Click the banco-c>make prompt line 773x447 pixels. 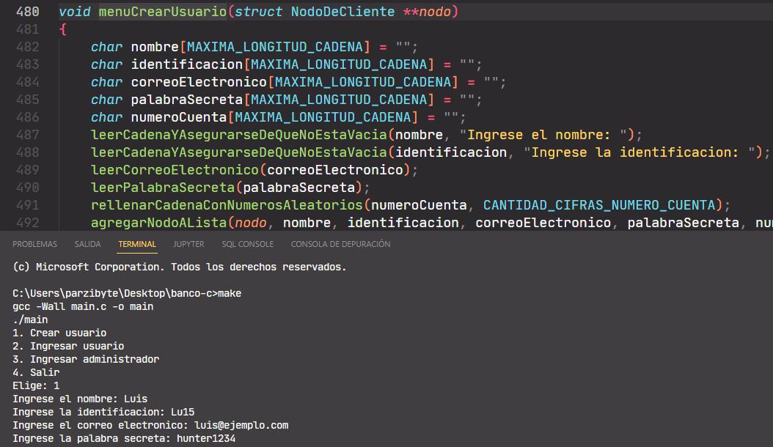(x=127, y=293)
